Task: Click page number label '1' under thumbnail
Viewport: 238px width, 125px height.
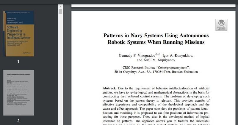Action: coord(18,62)
